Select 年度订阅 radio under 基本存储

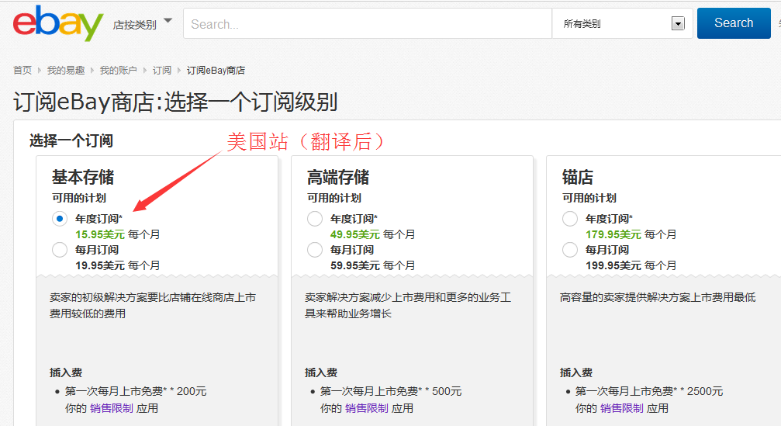tap(60, 219)
